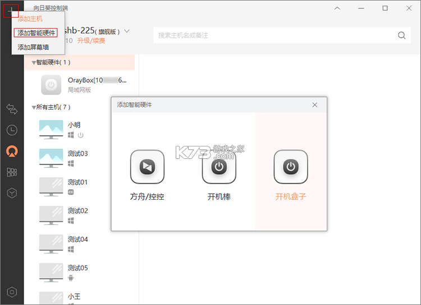The width and height of the screenshot is (421, 305).
Task: Open the account dropdown next to 旗舰版
Action: click(x=127, y=31)
